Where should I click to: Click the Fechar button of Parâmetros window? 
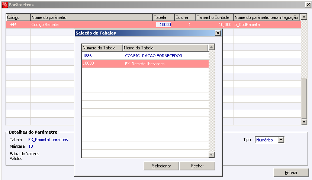291,173
